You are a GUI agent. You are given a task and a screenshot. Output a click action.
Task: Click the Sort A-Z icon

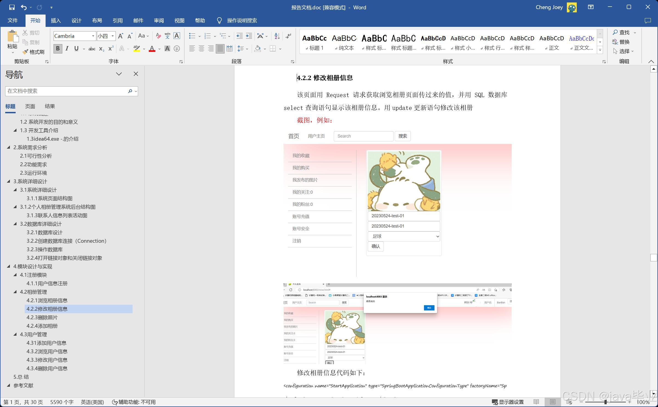click(277, 36)
